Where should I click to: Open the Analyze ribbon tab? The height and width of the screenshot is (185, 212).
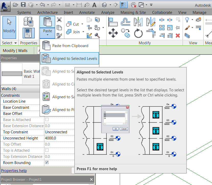click(x=108, y=13)
